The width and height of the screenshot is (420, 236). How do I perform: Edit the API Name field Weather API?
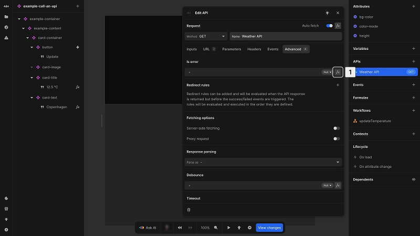pyautogui.click(x=286, y=36)
